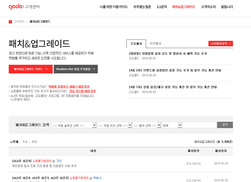Open the 범위 선택 dropdown
The height and width of the screenshot is (182, 251).
click(x=147, y=125)
